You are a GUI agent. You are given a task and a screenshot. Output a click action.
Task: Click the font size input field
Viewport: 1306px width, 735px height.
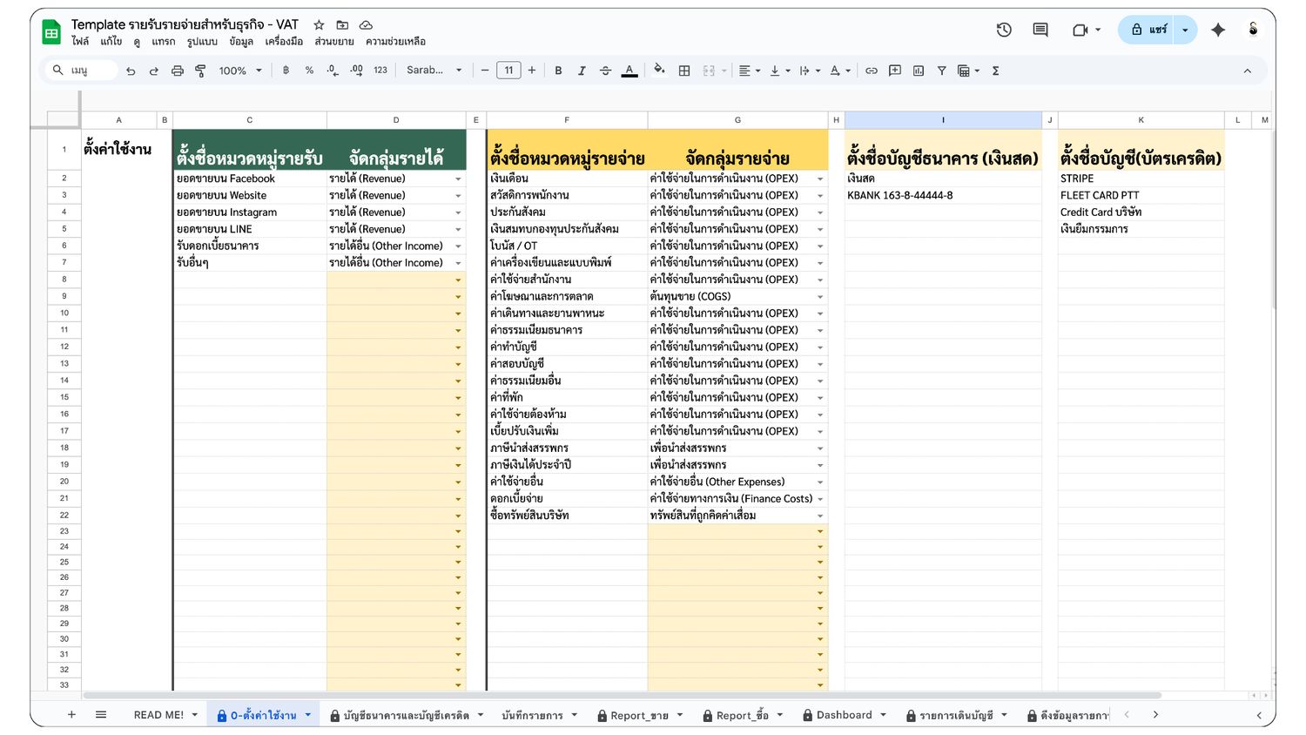click(508, 71)
